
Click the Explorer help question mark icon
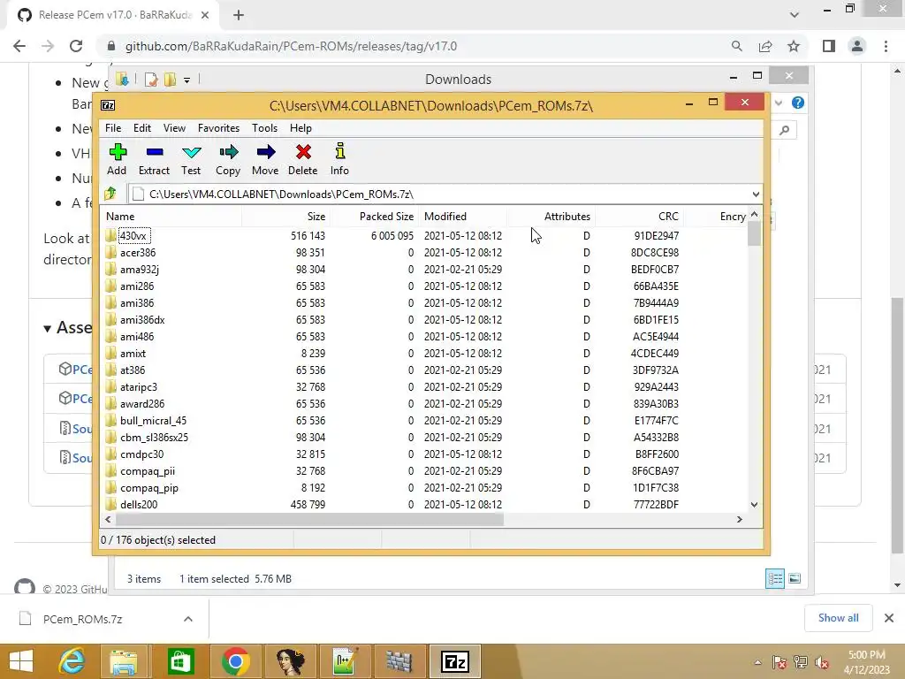(798, 103)
